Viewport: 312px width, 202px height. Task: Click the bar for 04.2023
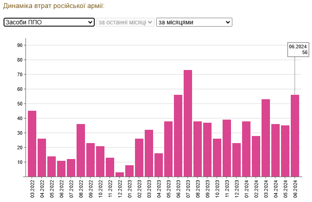click(x=158, y=165)
